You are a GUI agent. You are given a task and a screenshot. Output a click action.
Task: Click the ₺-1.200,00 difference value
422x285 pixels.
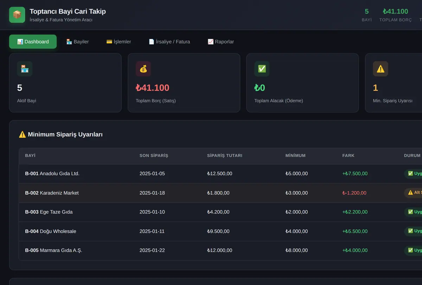point(354,193)
